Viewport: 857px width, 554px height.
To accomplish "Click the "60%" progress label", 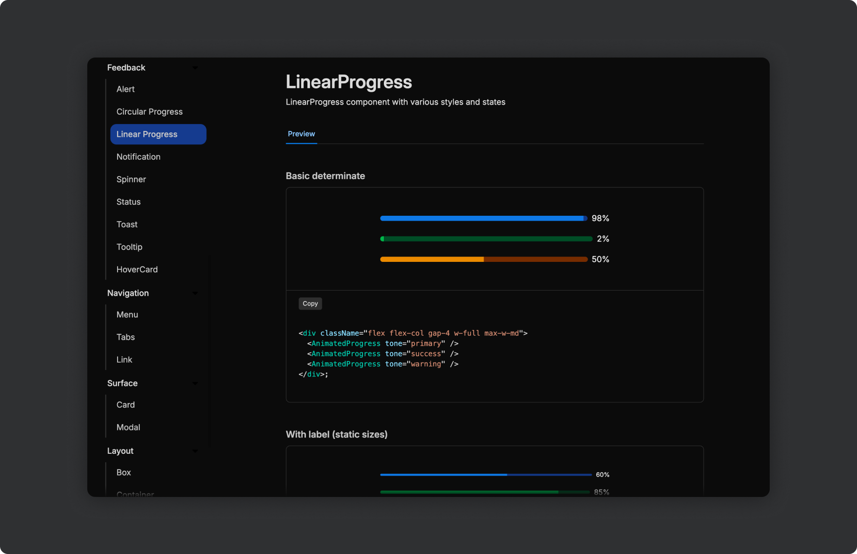I will (x=603, y=475).
